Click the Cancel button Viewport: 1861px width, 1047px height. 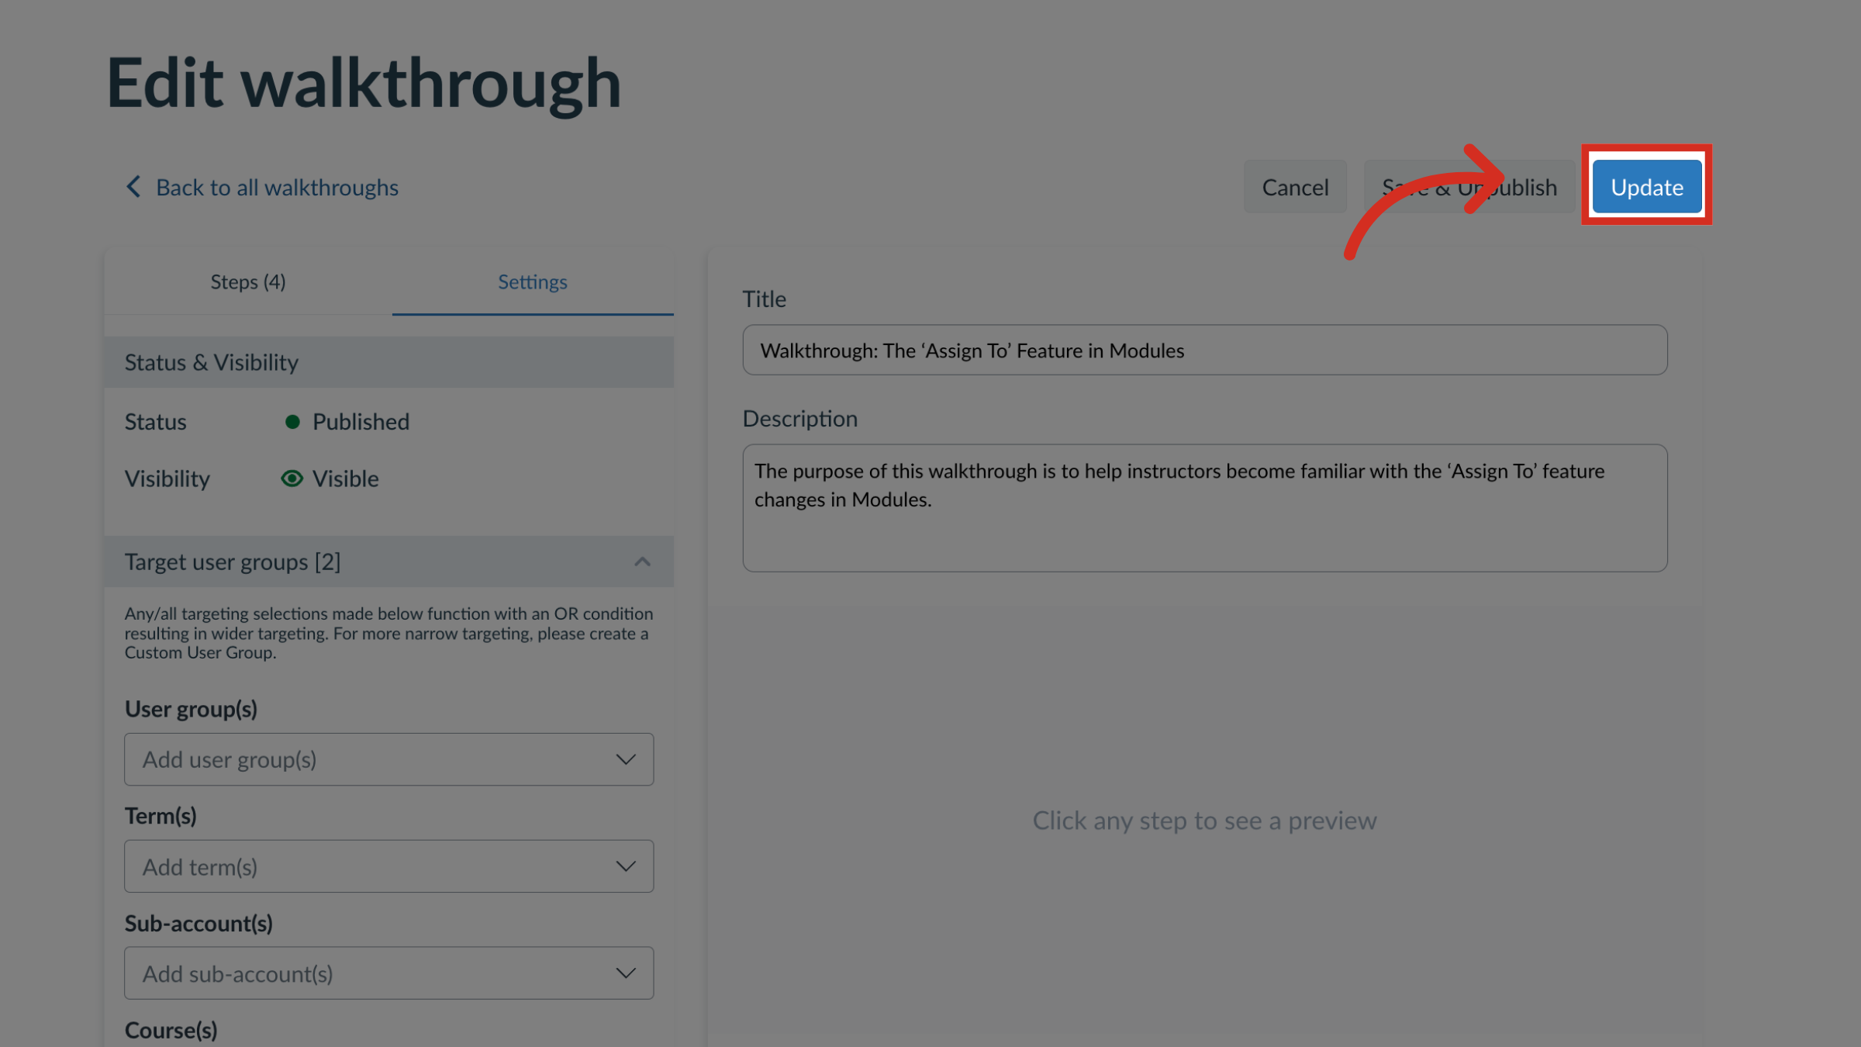(1295, 186)
